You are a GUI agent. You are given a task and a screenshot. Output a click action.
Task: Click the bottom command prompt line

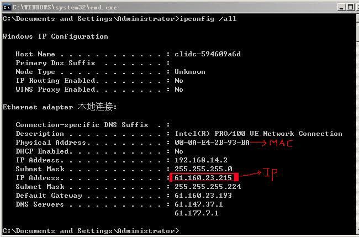(x=91, y=231)
